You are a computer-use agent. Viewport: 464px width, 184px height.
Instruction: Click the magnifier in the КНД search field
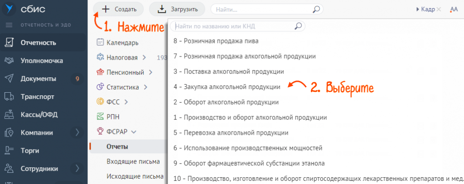(x=298, y=26)
